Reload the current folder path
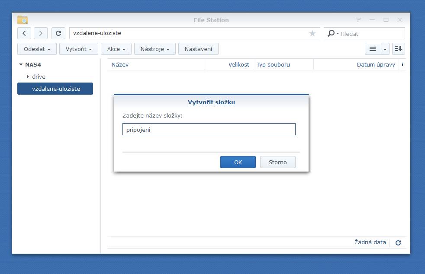 [58, 33]
